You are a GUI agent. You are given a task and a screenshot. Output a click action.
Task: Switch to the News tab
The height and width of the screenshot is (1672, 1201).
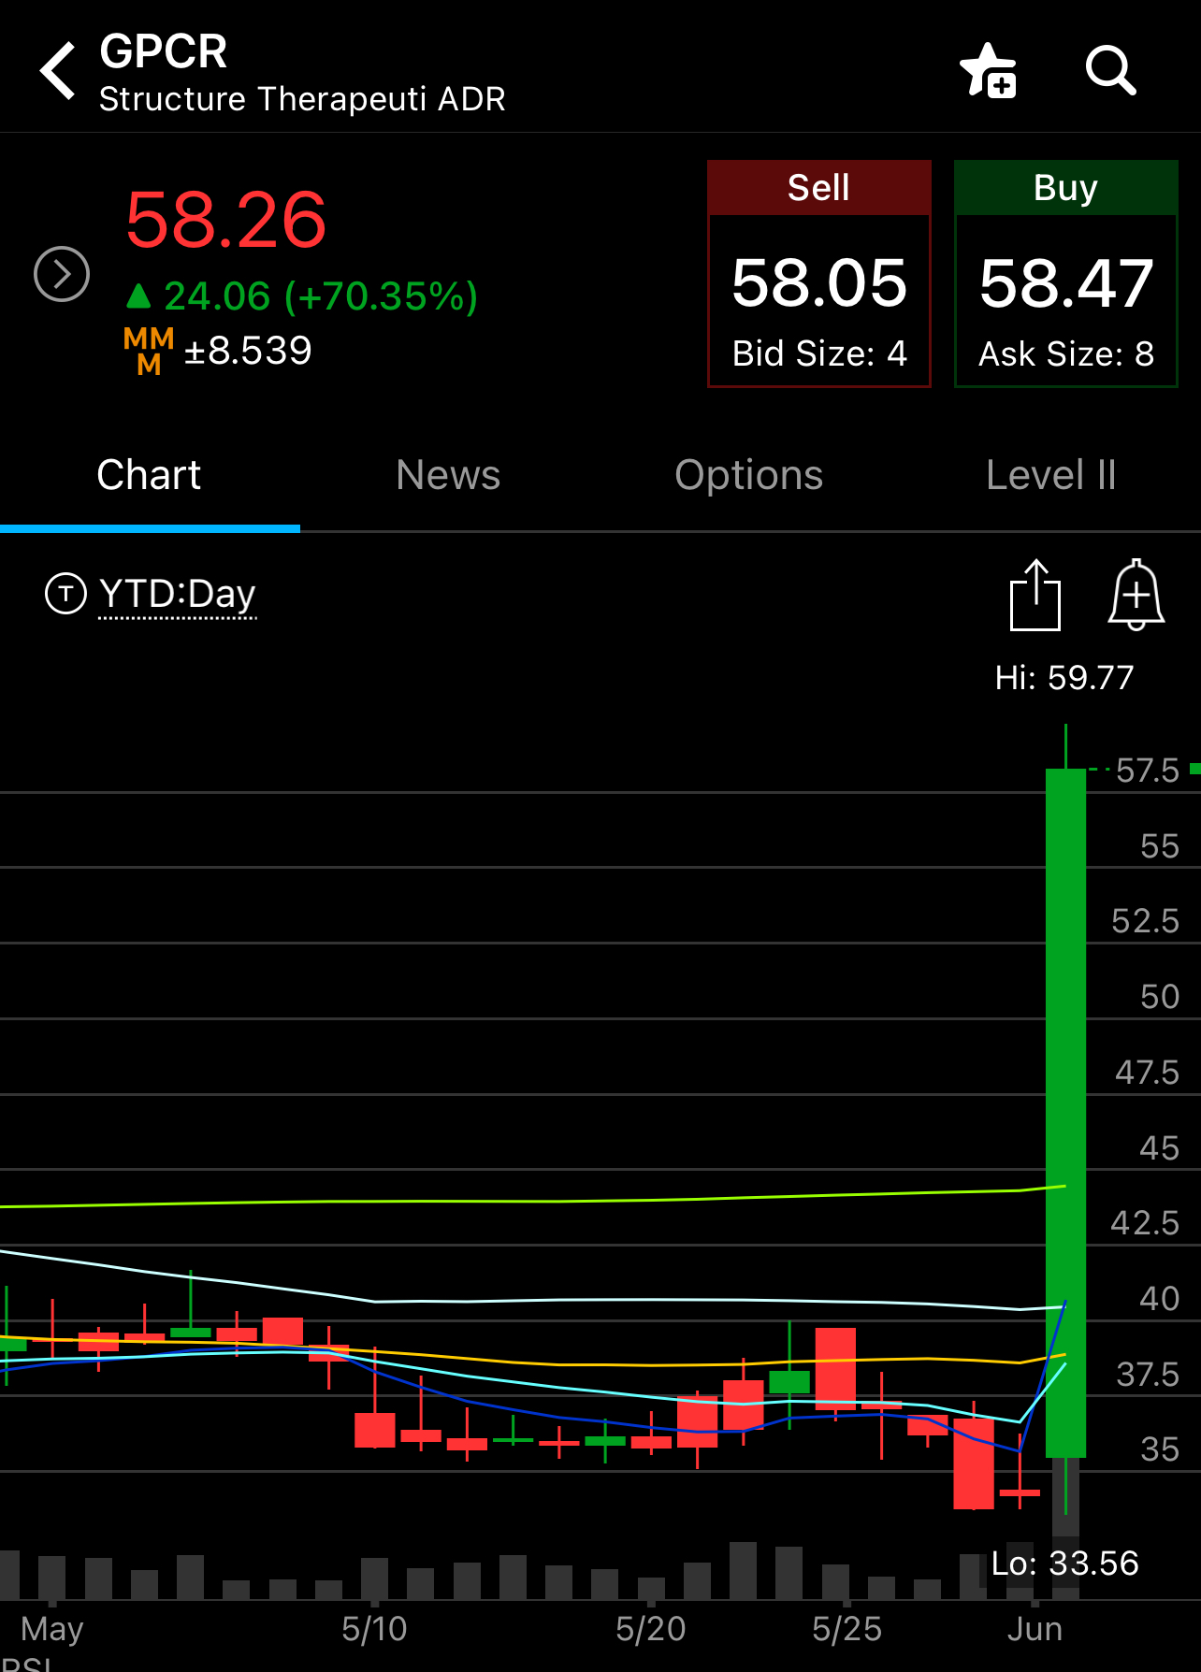click(x=448, y=475)
